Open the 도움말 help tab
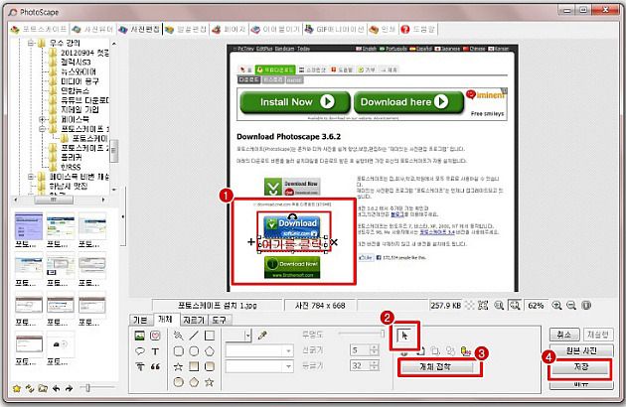Screen dimensions: 626x407 tap(417, 29)
